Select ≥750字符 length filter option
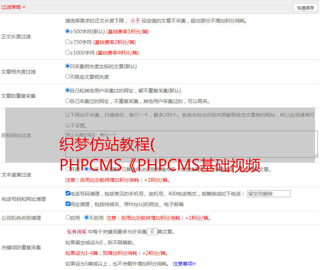 click(x=67, y=42)
